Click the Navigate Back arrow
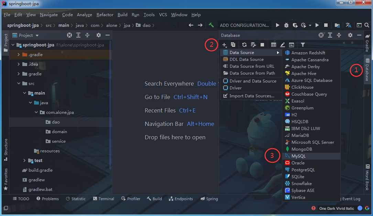The width and height of the screenshot is (373, 216). [191, 25]
